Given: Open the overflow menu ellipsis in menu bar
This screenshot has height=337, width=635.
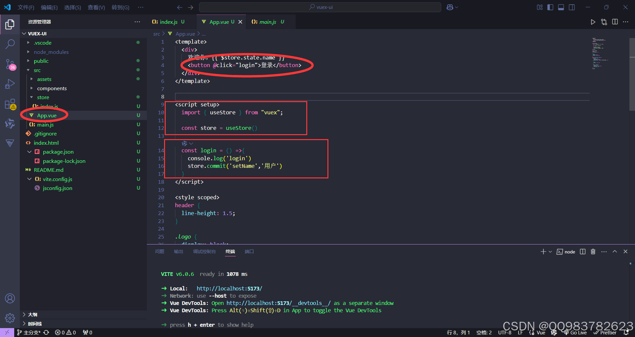Looking at the screenshot, I should [x=141, y=7].
